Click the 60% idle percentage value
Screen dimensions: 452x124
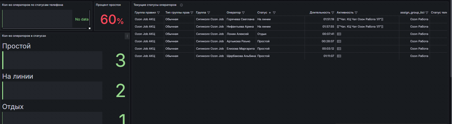click(112, 20)
